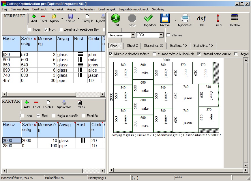
Task: Click the DXF export icon
Action: [x=201, y=18]
